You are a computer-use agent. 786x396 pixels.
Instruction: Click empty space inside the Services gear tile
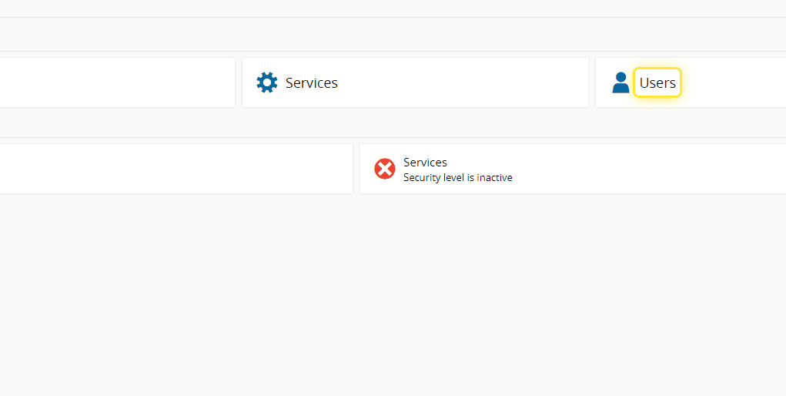(462, 82)
